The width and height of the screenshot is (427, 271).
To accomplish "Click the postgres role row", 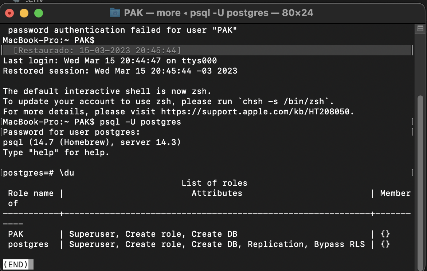I will 28,244.
